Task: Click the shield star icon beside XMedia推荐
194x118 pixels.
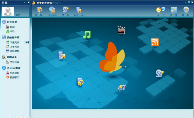Action: tap(4, 68)
